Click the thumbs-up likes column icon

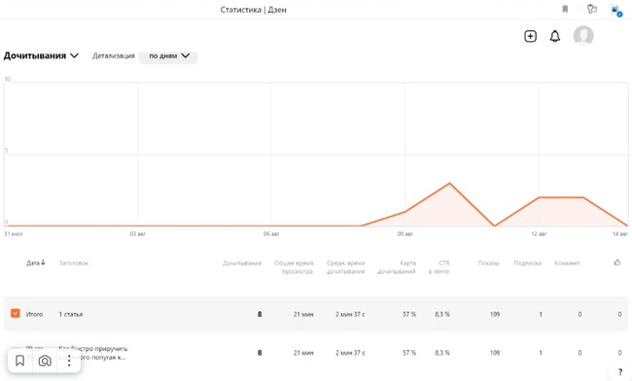coord(617,262)
